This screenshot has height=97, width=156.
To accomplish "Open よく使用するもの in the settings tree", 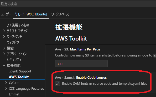I will (18, 25).
